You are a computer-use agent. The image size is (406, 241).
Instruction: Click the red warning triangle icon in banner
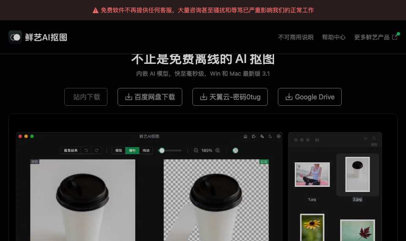(96, 10)
